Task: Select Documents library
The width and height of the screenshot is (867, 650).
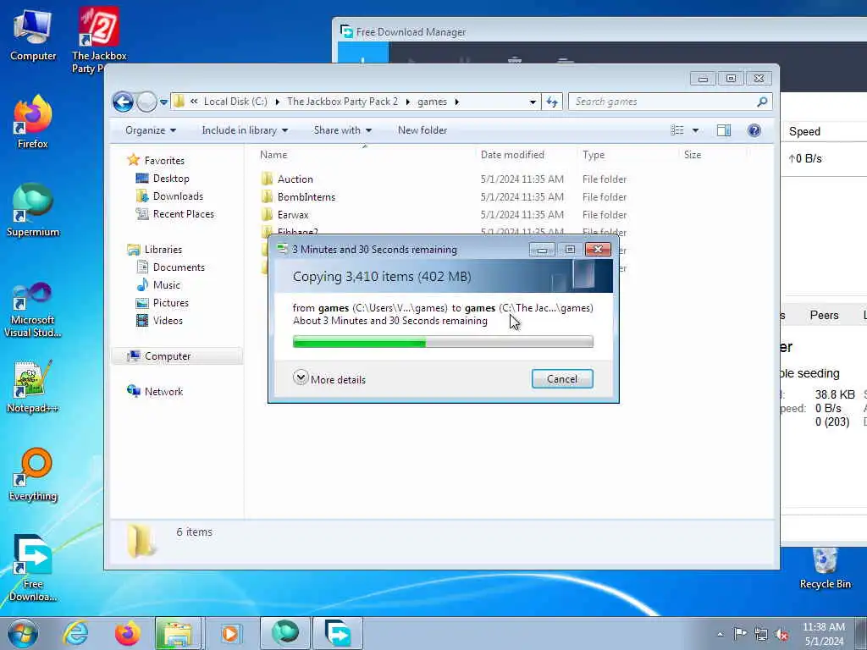Action: 179,267
